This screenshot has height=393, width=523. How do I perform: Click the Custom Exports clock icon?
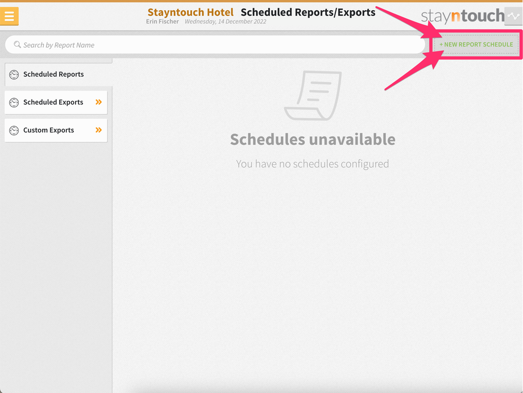14,130
